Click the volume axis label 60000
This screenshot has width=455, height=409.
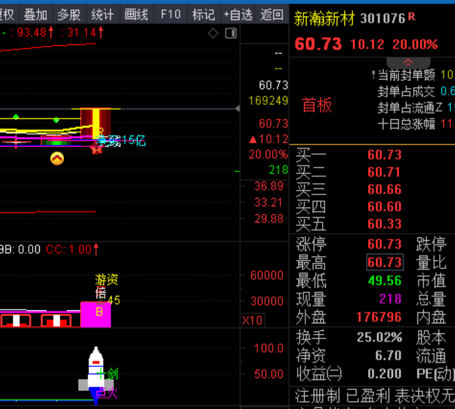tap(267, 275)
